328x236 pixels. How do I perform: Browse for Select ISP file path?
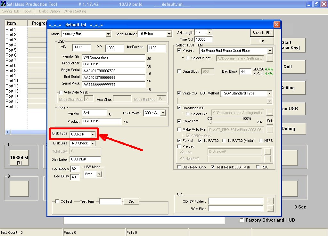tap(270, 113)
